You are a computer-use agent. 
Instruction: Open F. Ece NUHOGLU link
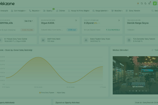pyautogui.click(x=113, y=30)
